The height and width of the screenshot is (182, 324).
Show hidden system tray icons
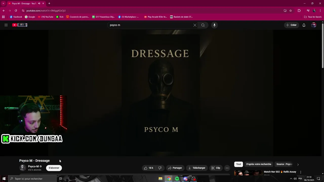coord(291,179)
